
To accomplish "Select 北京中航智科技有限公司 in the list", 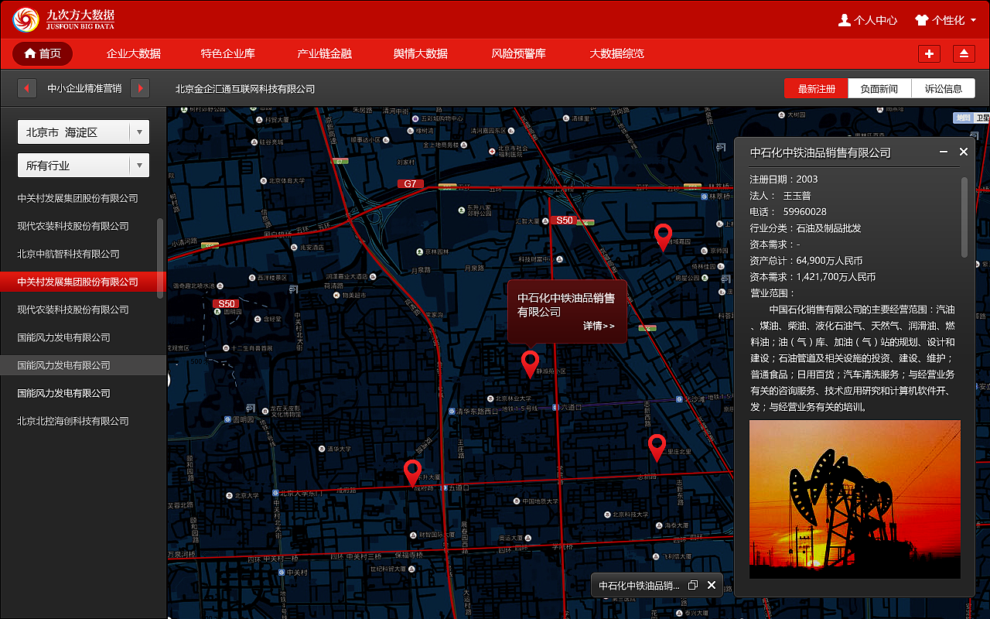I will 69,254.
